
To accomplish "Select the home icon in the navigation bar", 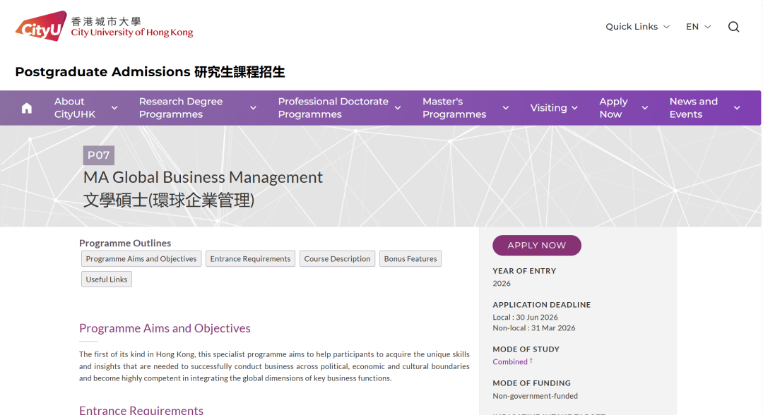I will pyautogui.click(x=26, y=107).
